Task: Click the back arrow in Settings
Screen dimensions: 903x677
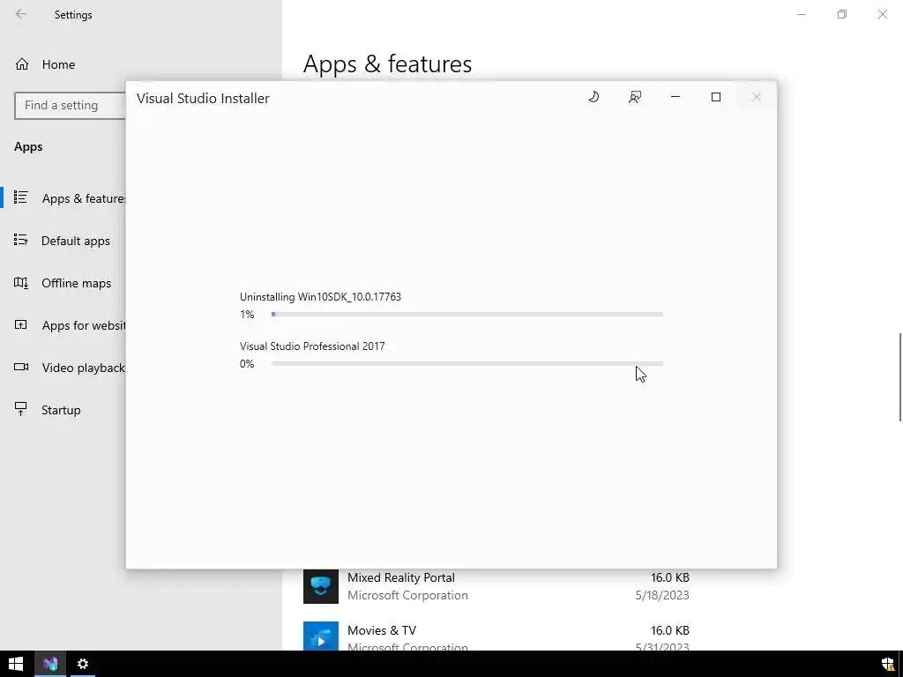Action: (x=21, y=14)
